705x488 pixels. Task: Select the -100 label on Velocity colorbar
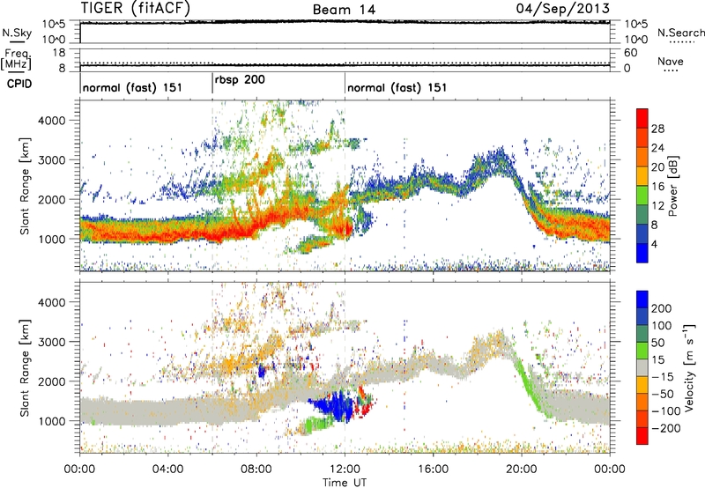pyautogui.click(x=665, y=410)
